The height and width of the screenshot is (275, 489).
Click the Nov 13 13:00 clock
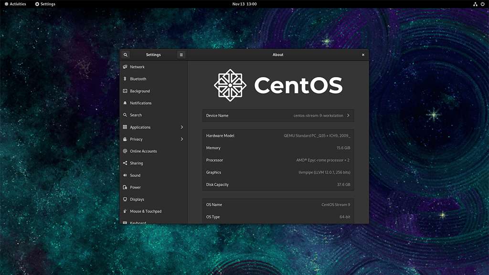(244, 4)
